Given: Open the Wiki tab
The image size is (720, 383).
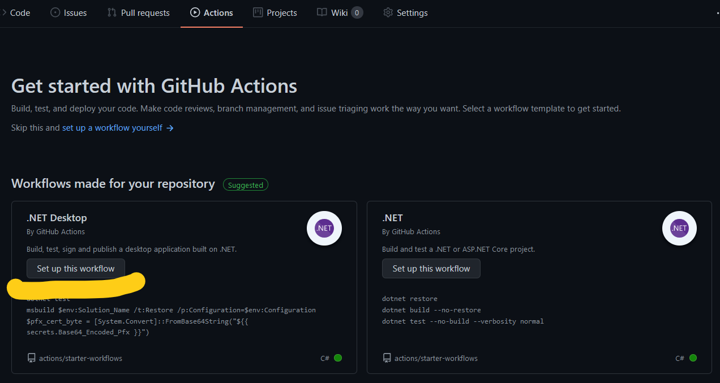Looking at the screenshot, I should pos(340,12).
